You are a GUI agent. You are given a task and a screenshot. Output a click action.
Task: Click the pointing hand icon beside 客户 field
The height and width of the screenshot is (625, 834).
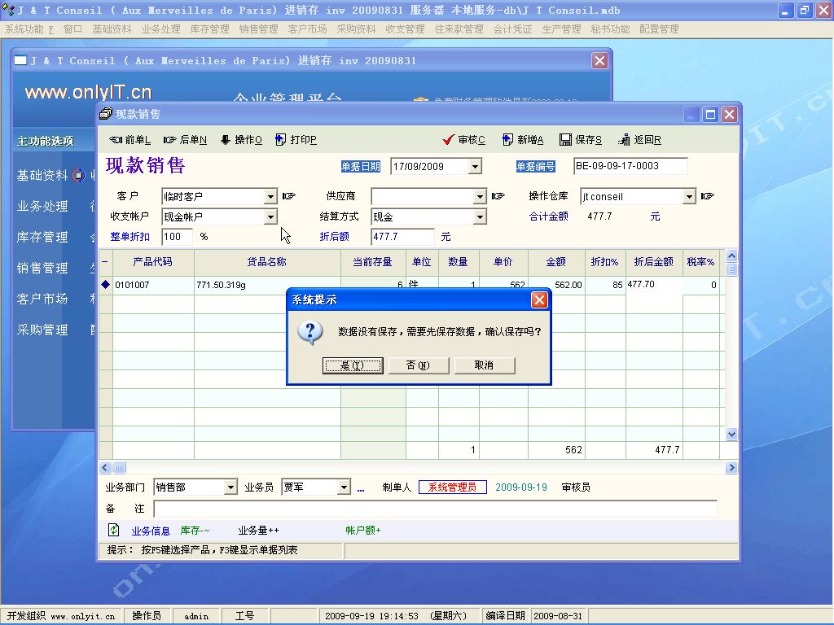(x=289, y=196)
